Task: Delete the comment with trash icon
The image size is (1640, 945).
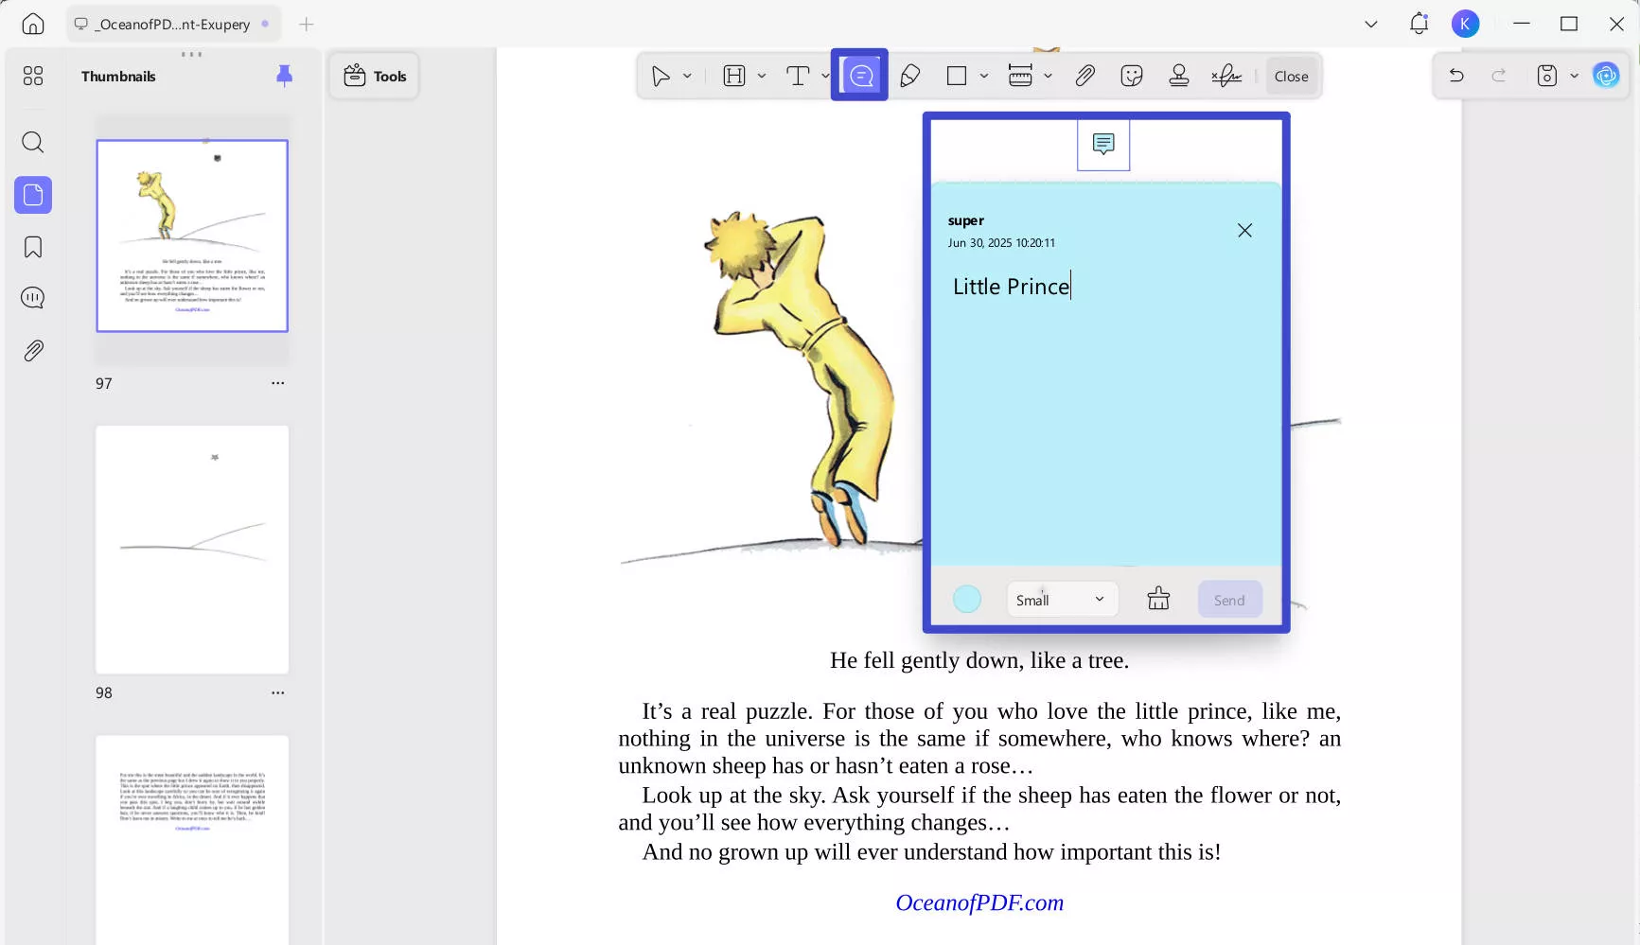Action: click(1158, 599)
